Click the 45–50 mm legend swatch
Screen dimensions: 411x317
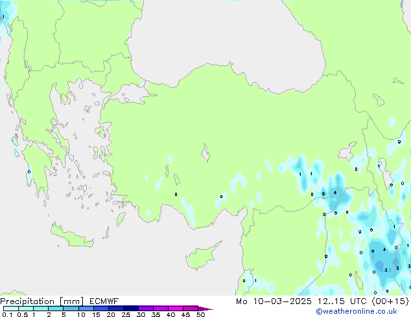pos(191,309)
